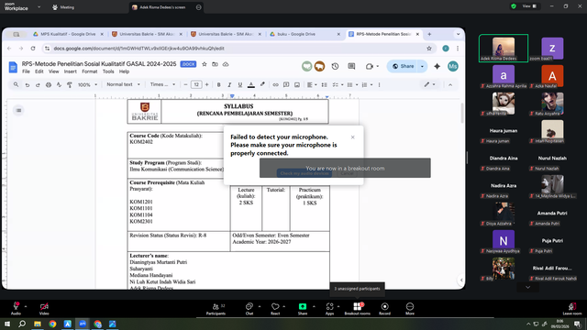
Task: Expand Share options arrow
Action: (314, 306)
